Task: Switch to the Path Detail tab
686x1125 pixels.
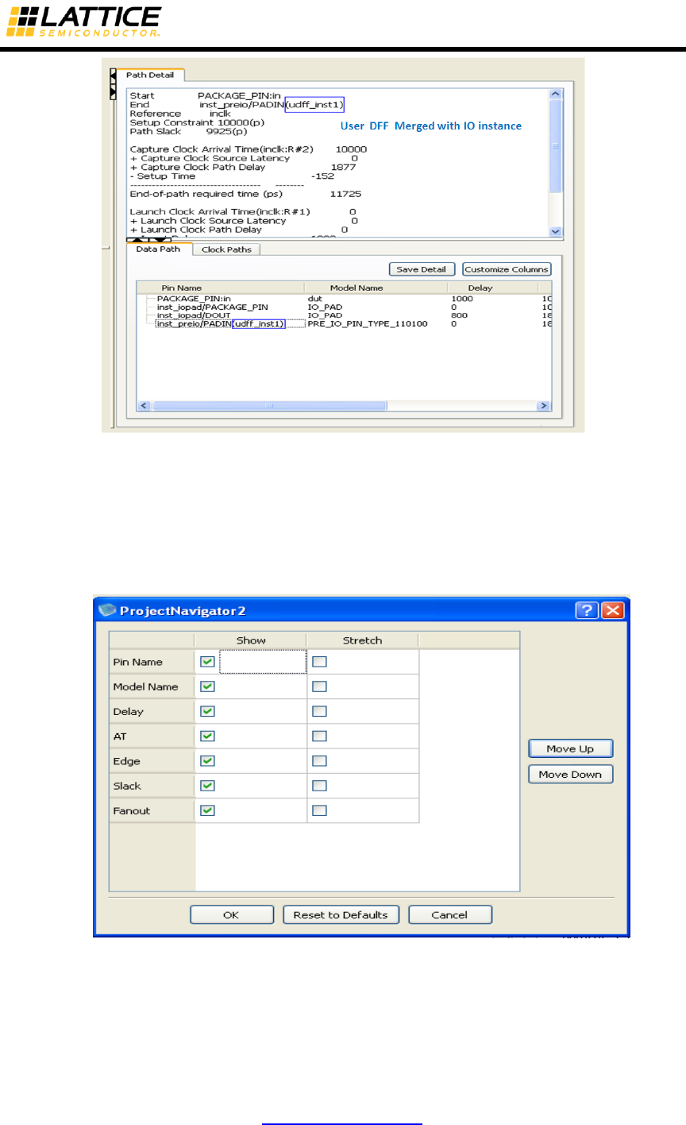Action: tap(150, 75)
